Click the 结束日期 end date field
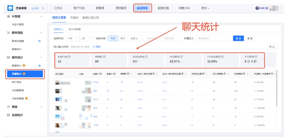 point(169,38)
